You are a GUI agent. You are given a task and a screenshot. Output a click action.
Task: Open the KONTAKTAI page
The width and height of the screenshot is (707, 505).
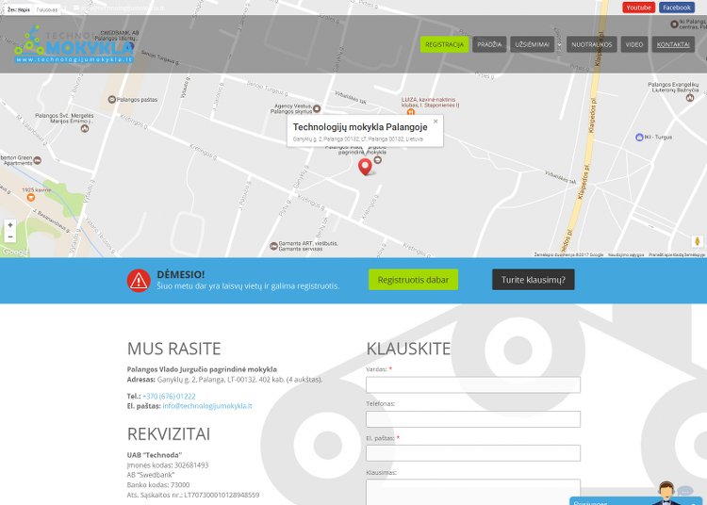coord(673,44)
